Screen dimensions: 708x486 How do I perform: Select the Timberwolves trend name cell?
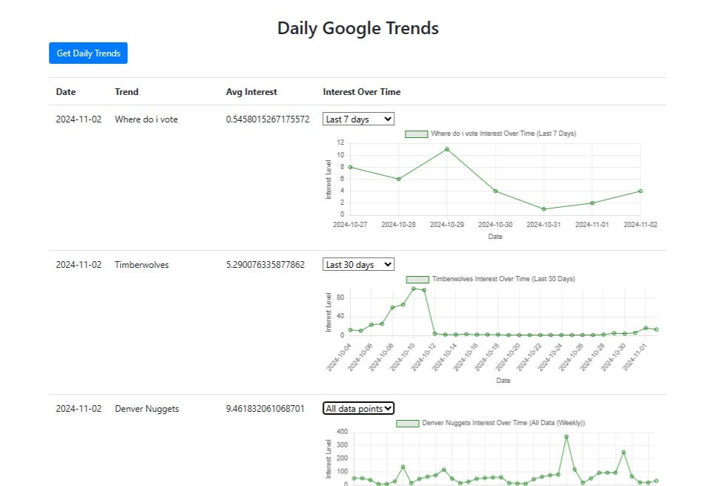point(142,264)
